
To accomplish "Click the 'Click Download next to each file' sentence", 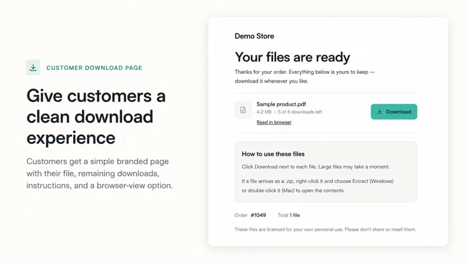I will point(315,167).
